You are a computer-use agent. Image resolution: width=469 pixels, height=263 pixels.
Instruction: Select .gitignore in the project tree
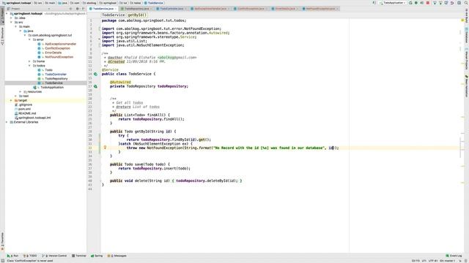click(25, 104)
